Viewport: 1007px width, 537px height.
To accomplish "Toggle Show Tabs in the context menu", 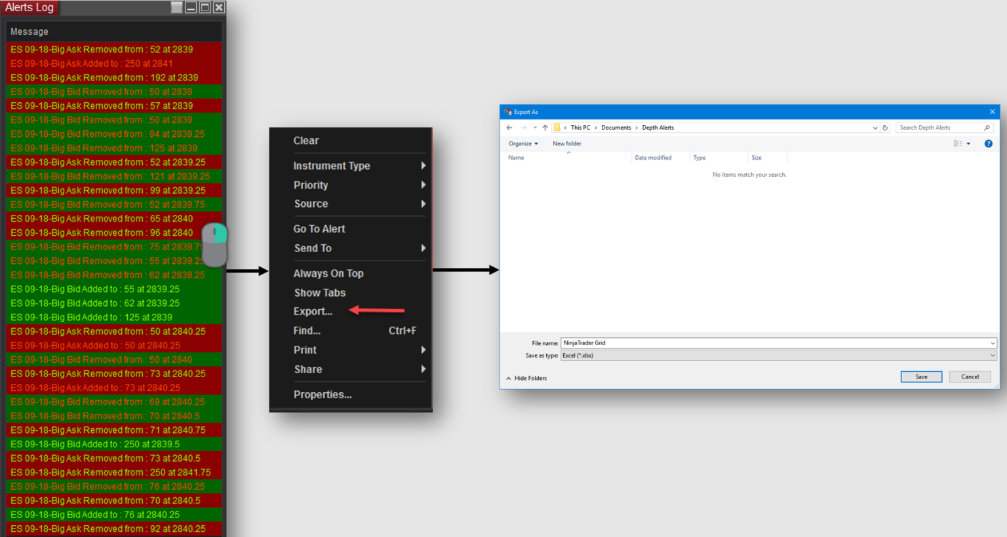I will point(319,293).
